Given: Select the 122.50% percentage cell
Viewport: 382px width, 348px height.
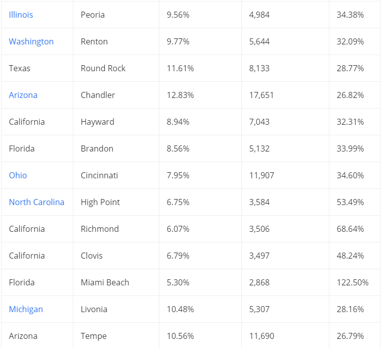Looking at the screenshot, I should [x=353, y=282].
